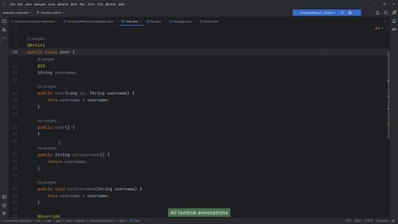This screenshot has height=224, width=398.
Task: Go to next highlighted problem arrow
Action: pos(387,29)
